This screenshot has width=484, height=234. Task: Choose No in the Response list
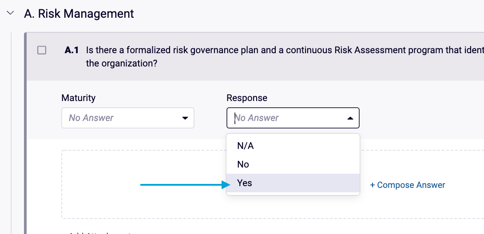(x=243, y=164)
